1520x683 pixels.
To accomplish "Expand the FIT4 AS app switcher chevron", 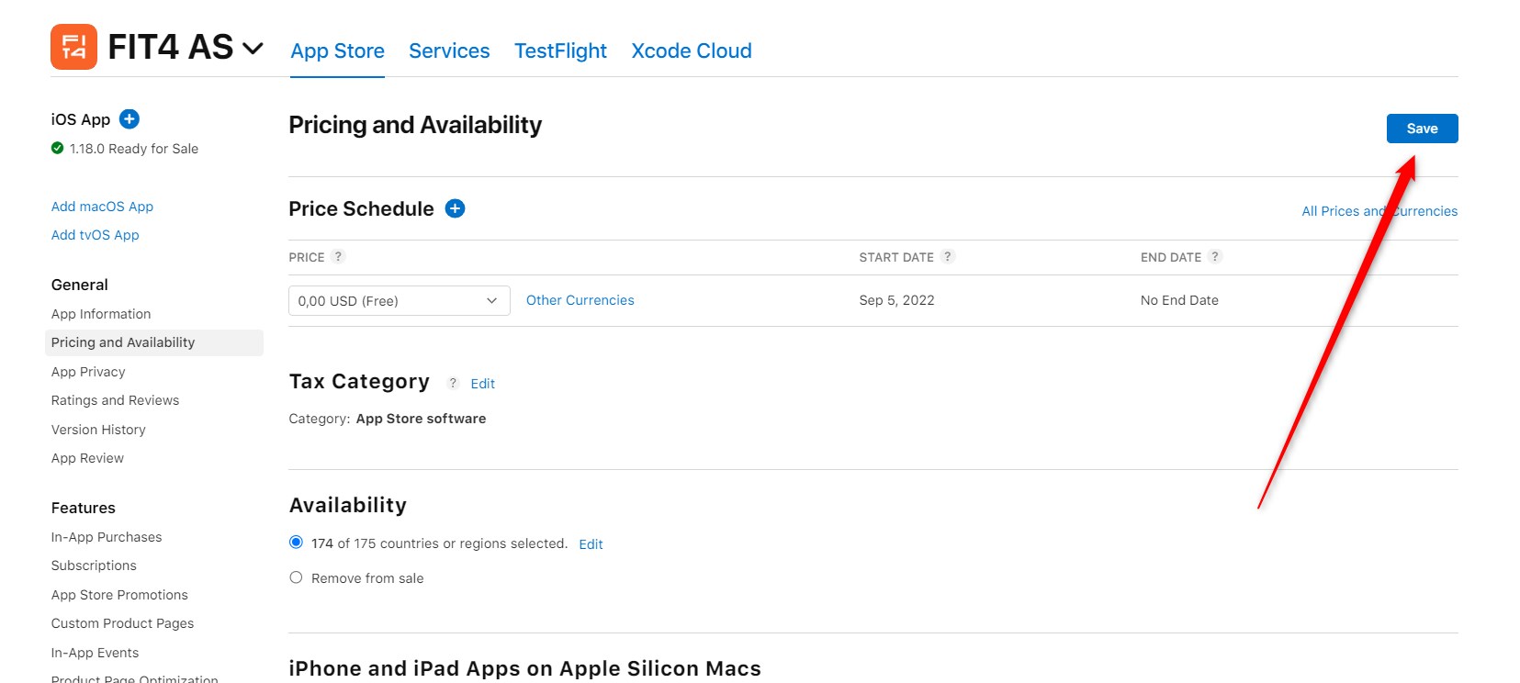I will 253,48.
